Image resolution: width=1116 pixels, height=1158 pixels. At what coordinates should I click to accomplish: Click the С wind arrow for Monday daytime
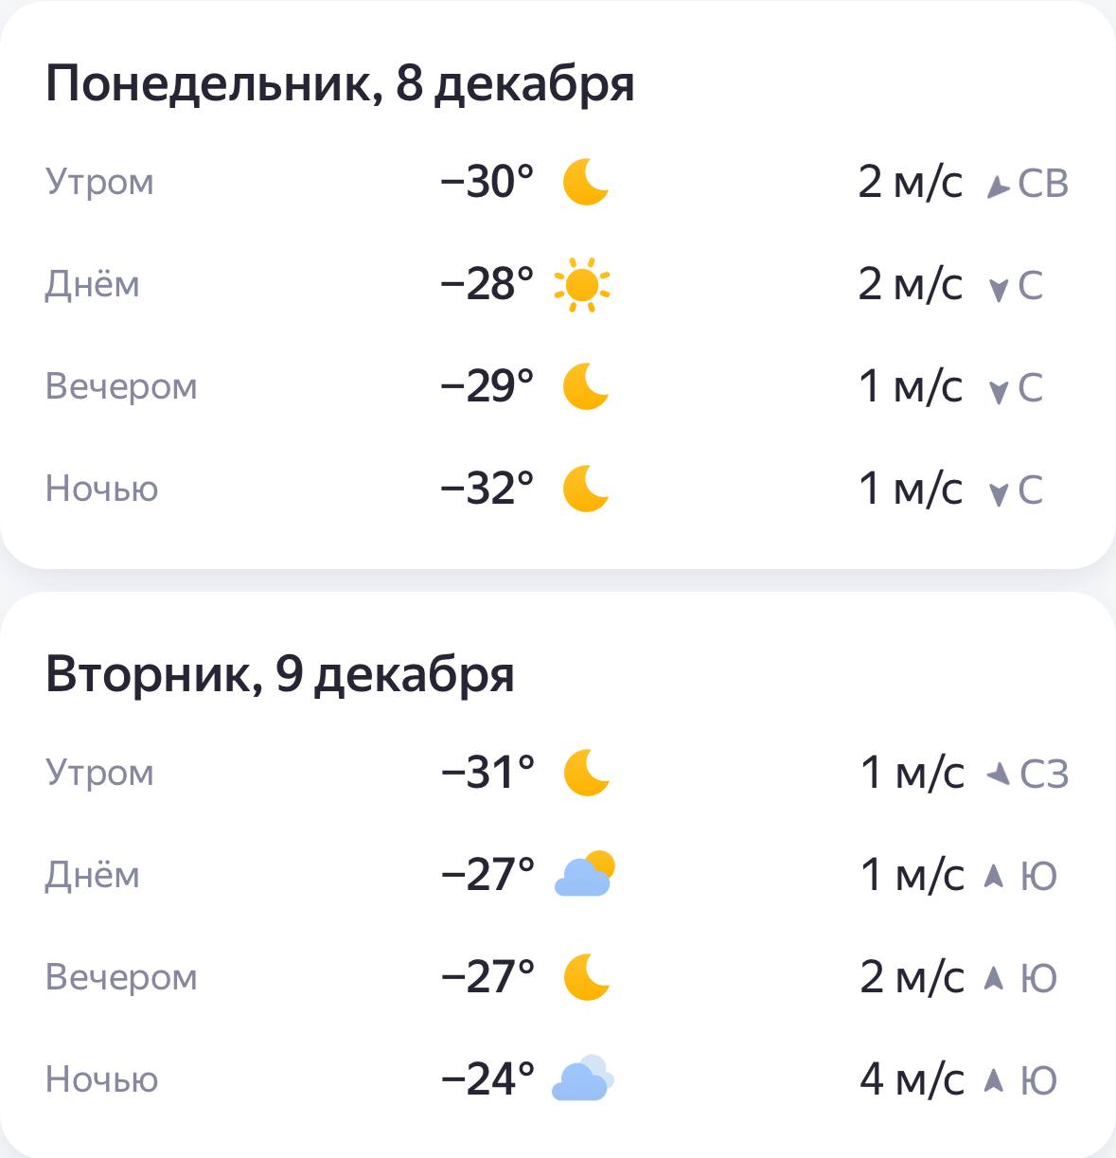(998, 289)
